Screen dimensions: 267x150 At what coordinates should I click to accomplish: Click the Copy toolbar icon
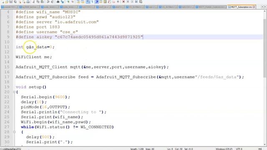pyautogui.click(x=38, y=2)
